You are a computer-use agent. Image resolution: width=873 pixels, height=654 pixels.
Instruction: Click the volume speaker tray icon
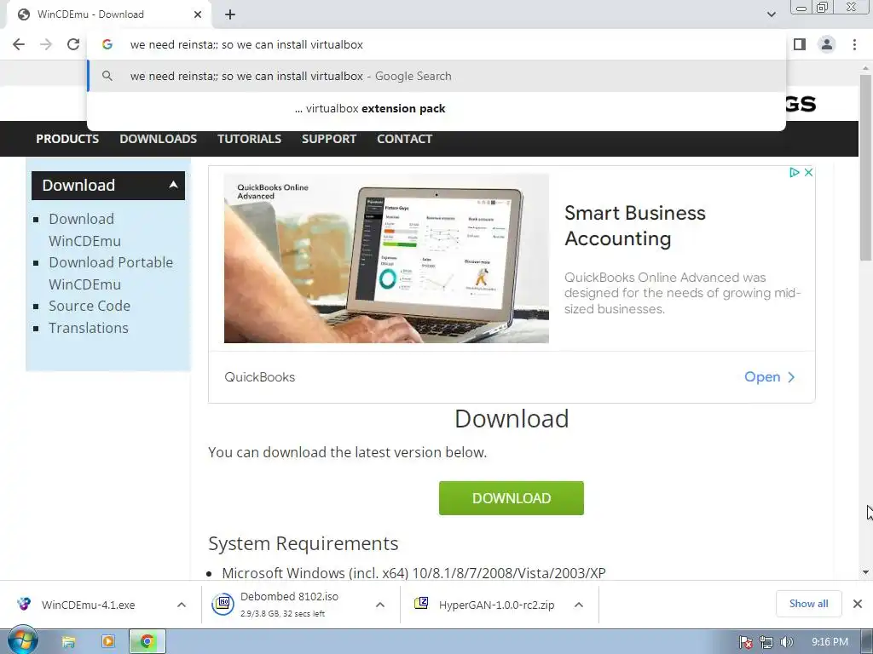(786, 642)
